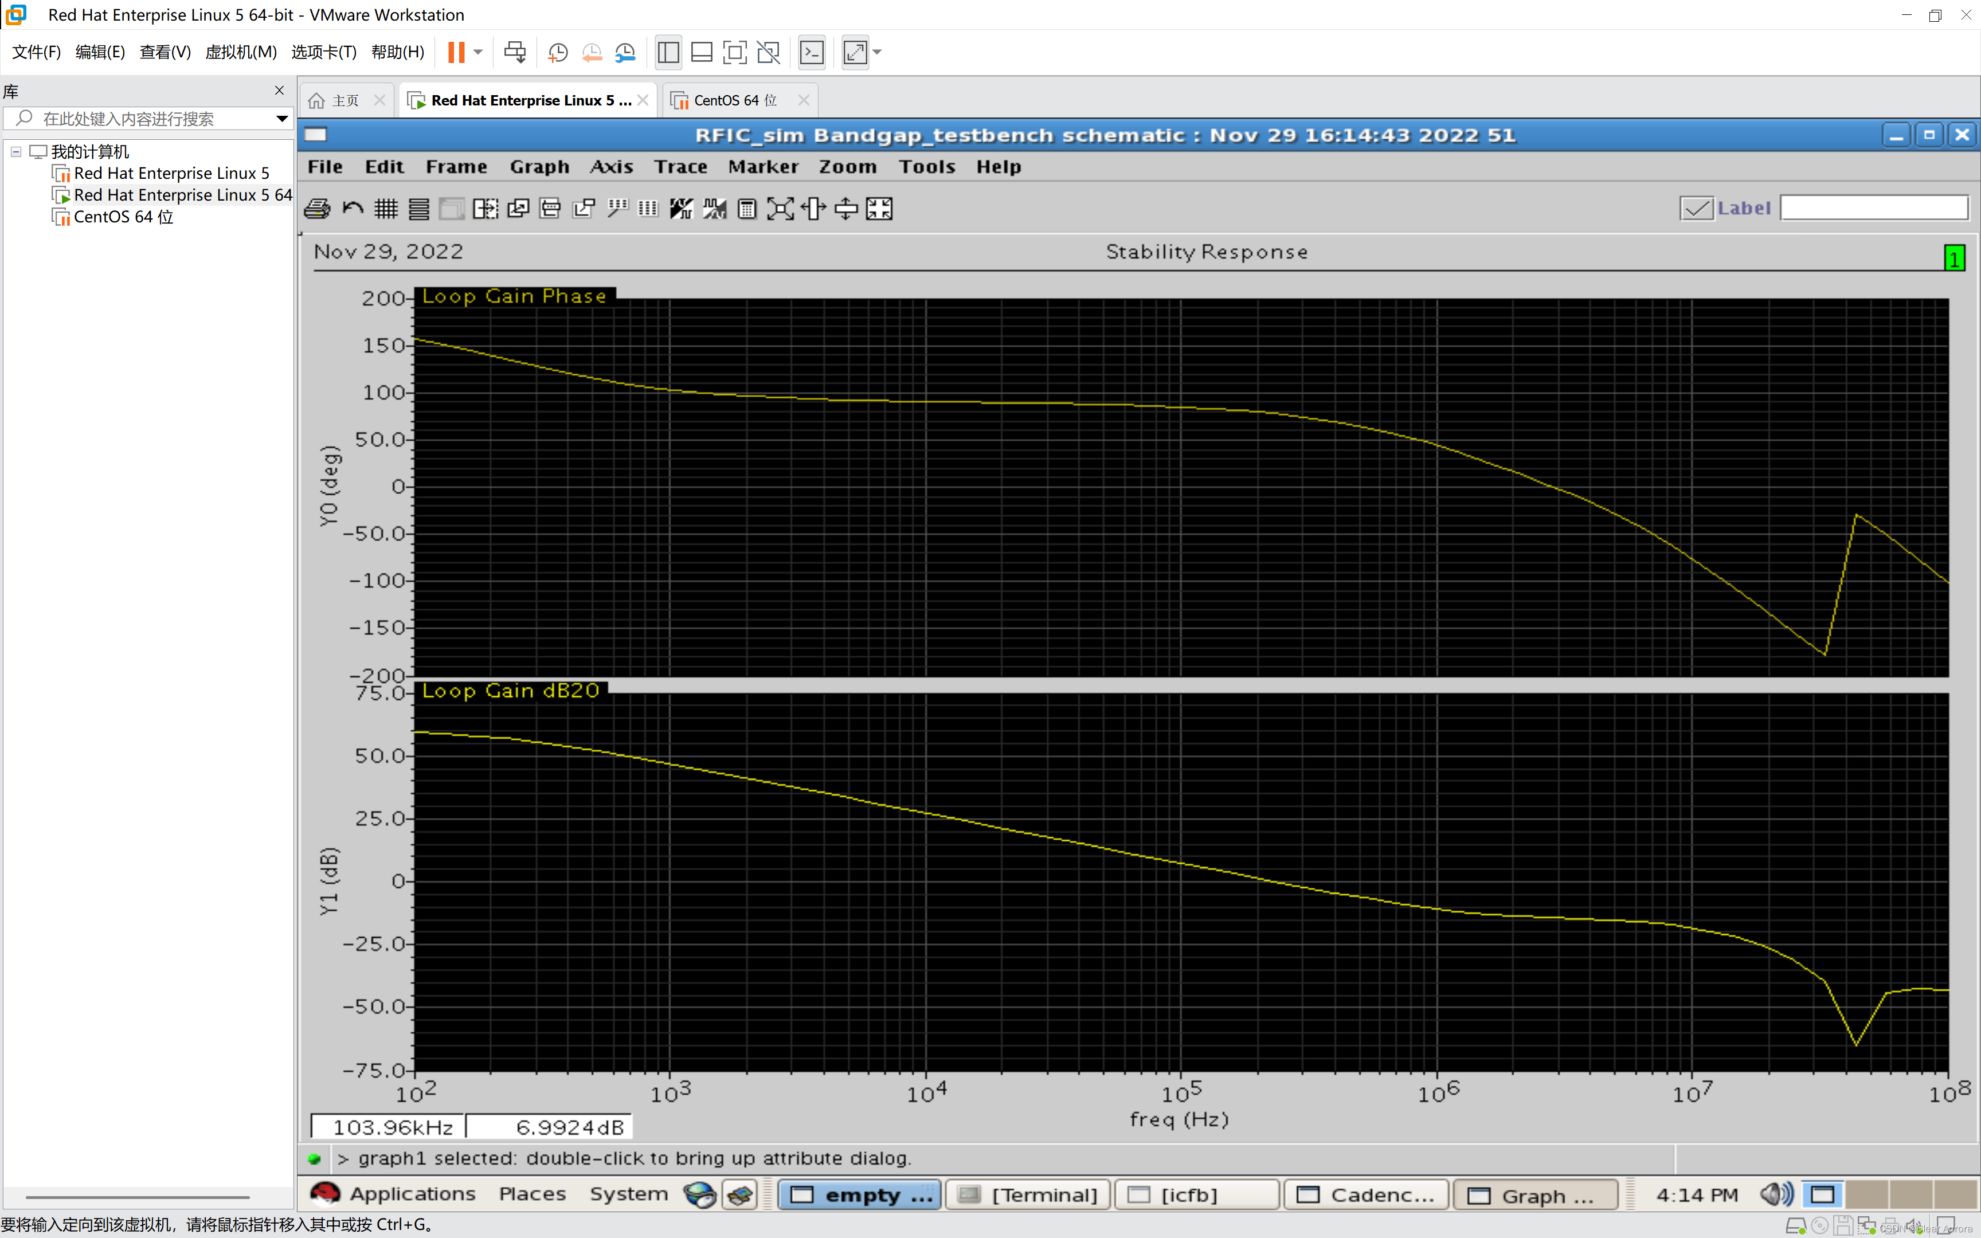Click the undo arrow icon
The width and height of the screenshot is (1981, 1238).
[x=353, y=209]
